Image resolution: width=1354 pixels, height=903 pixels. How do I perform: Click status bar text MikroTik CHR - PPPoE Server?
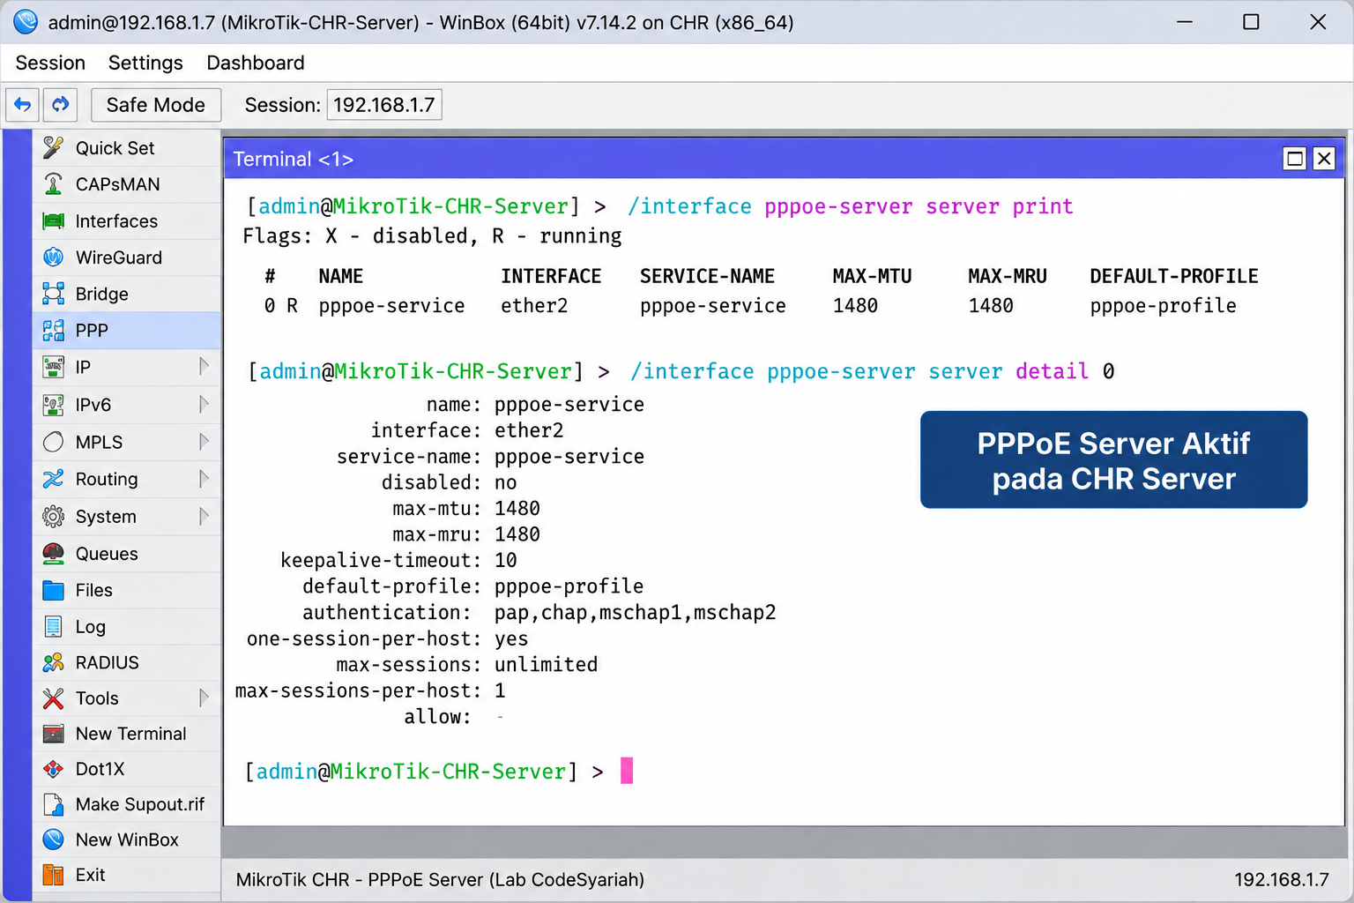click(x=440, y=879)
